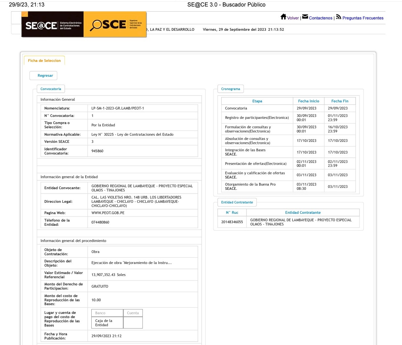The width and height of the screenshot is (402, 345).
Task: Click web page value WWW.PEOT.GOB.PE
Action: [108, 213]
